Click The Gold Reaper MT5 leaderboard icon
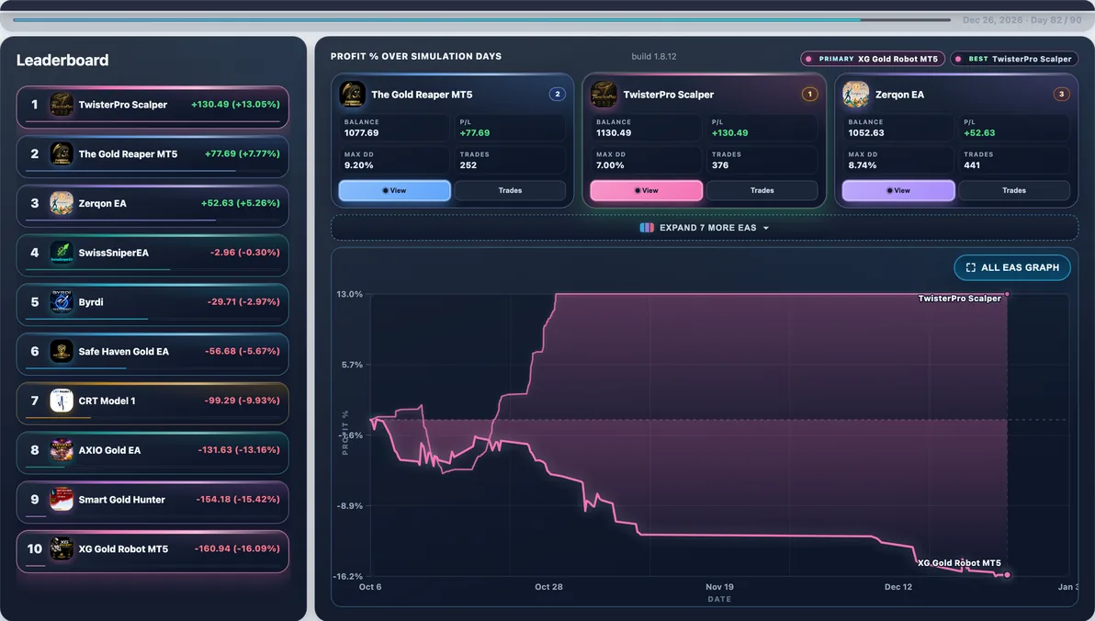Image resolution: width=1095 pixels, height=621 pixels. 62,153
